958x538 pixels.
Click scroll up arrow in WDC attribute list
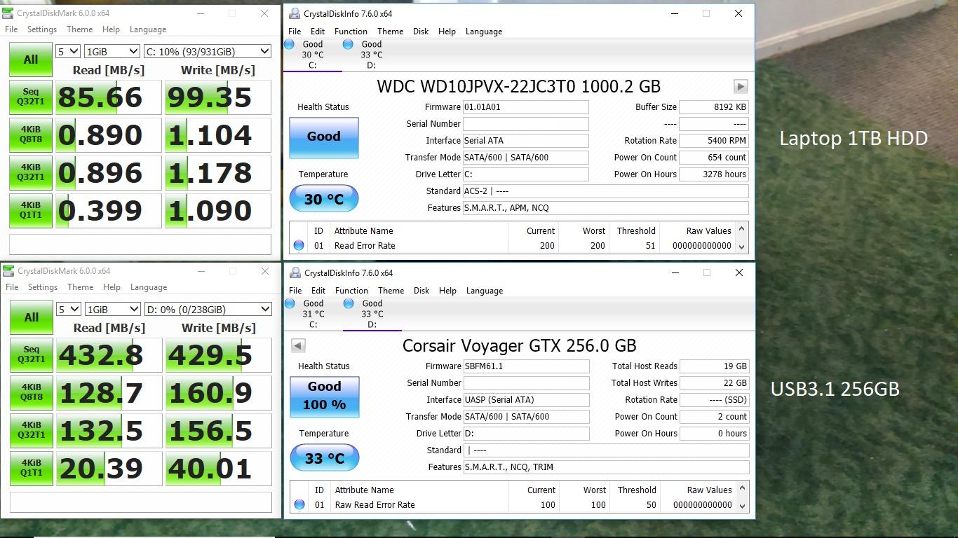tap(742, 229)
